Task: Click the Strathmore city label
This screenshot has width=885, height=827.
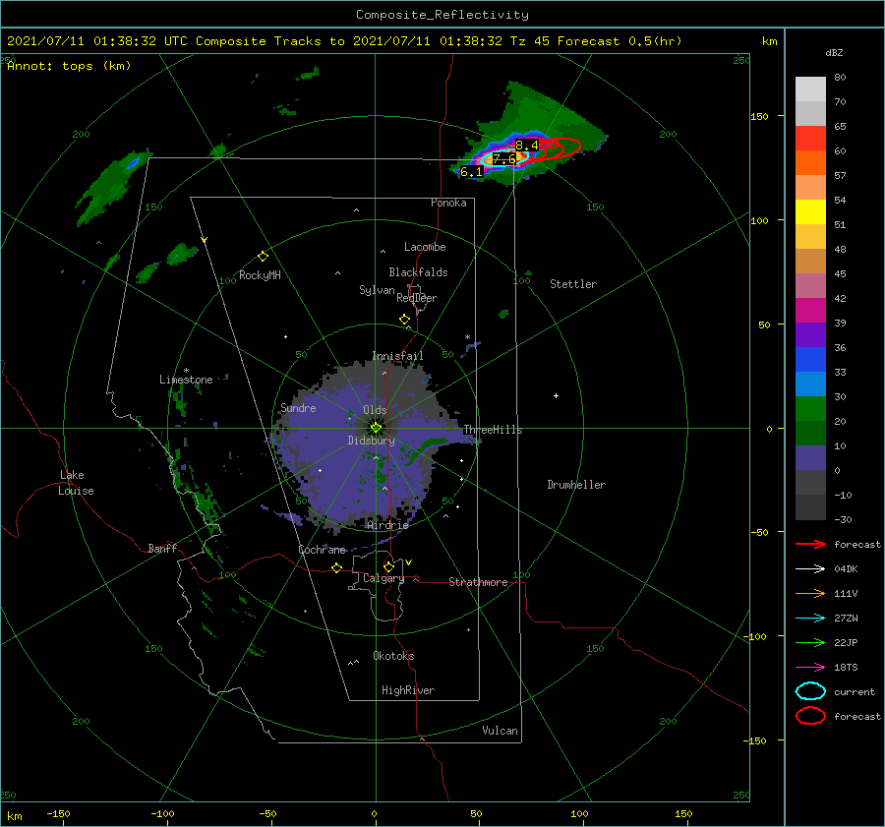Action: [478, 582]
